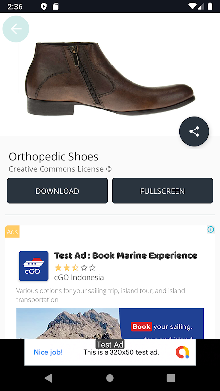View the shoe image in fullscreen
The image size is (220, 391).
163,191
